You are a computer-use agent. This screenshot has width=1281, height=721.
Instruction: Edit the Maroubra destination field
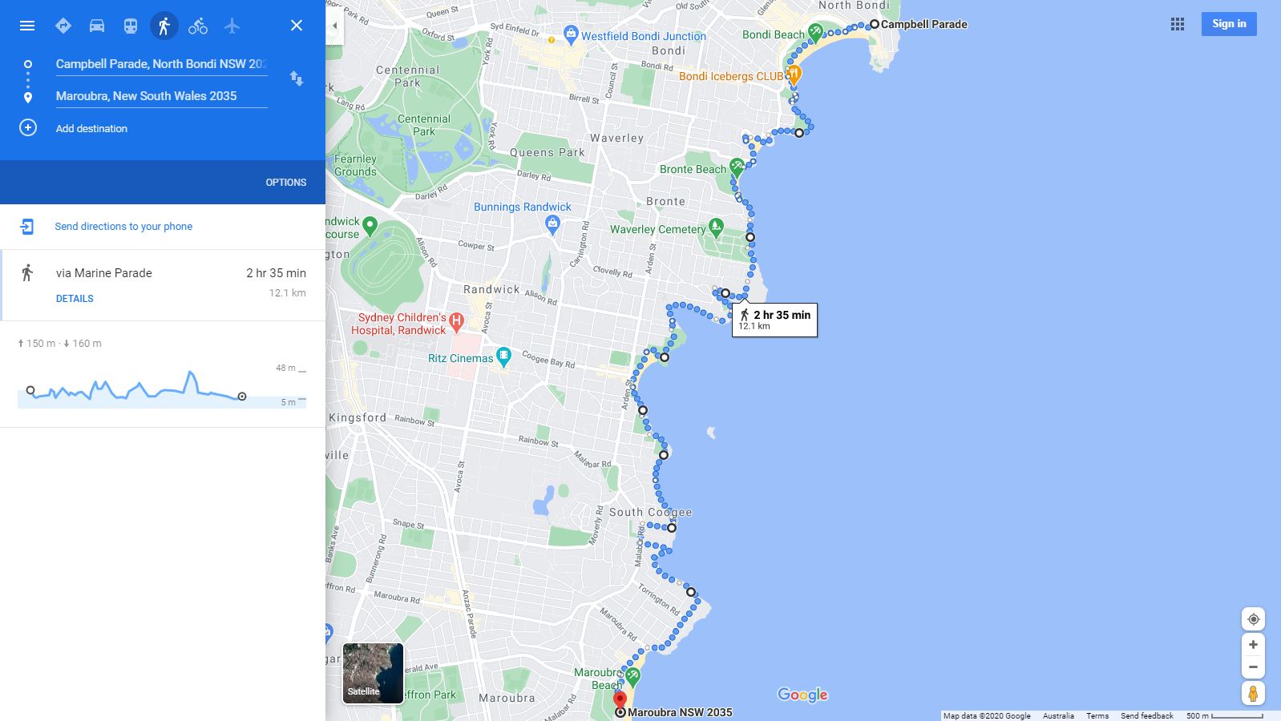pyautogui.click(x=161, y=96)
